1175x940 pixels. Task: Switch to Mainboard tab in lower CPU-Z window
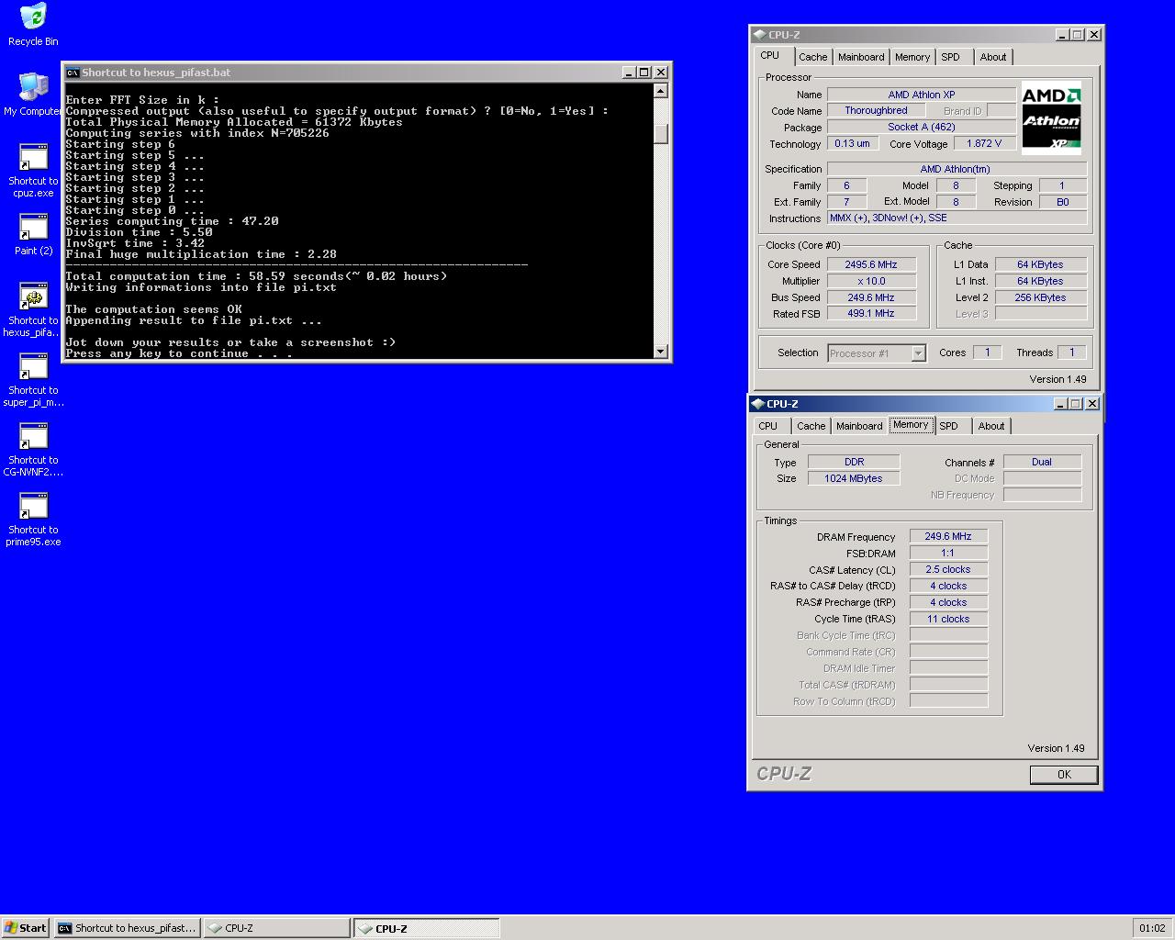(859, 426)
